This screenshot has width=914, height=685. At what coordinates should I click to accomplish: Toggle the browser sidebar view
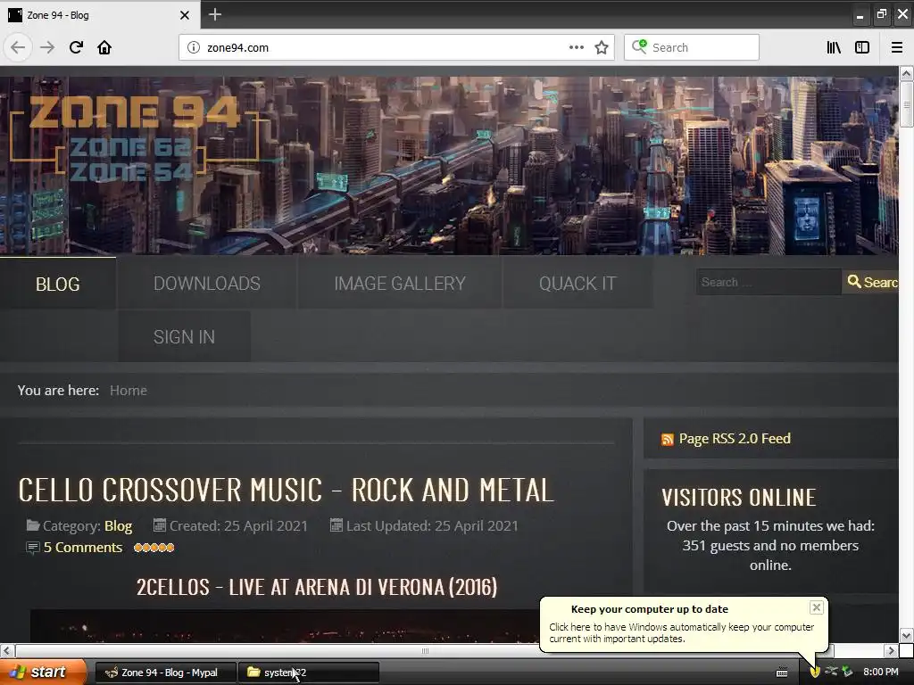click(862, 48)
